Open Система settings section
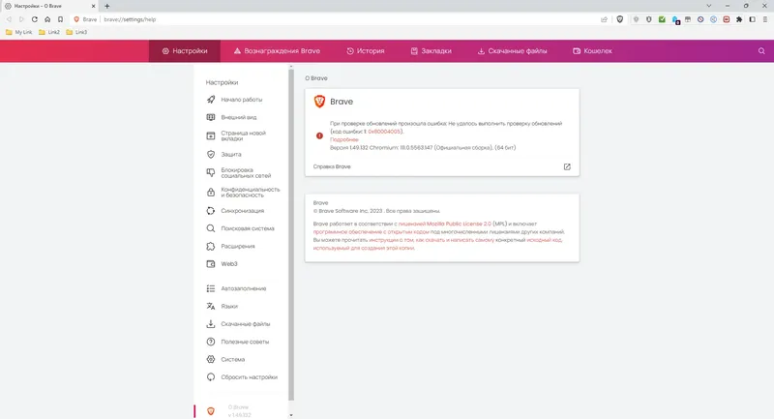 (232, 360)
